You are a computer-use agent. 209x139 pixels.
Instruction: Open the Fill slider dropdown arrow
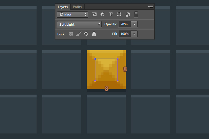[x=134, y=34]
